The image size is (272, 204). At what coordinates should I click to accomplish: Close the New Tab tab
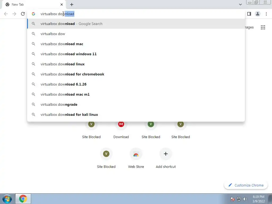coord(62,5)
